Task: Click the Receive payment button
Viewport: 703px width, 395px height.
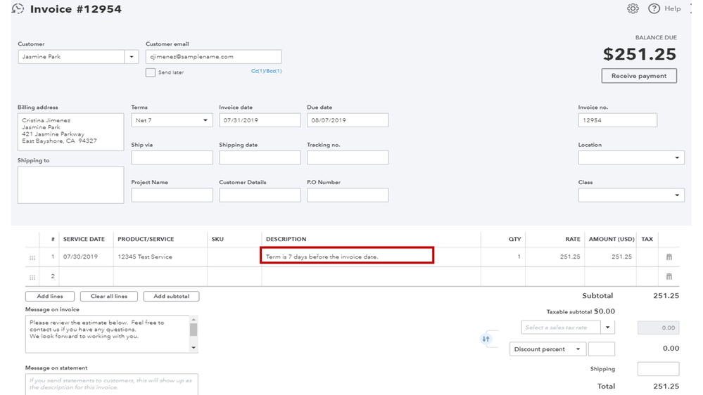Action: (639, 76)
